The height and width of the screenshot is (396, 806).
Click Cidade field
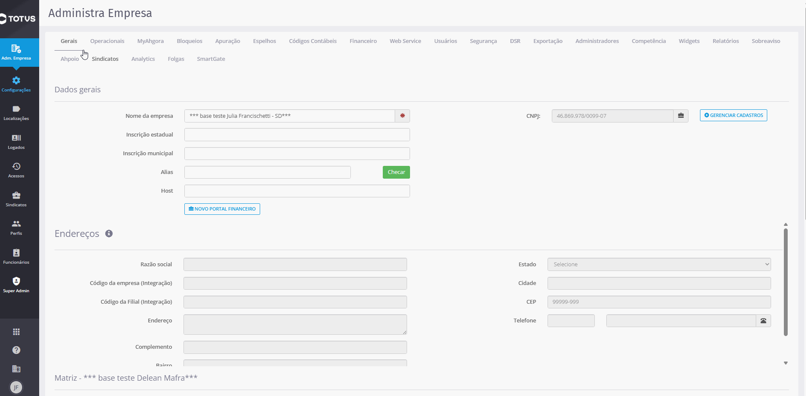tap(659, 283)
